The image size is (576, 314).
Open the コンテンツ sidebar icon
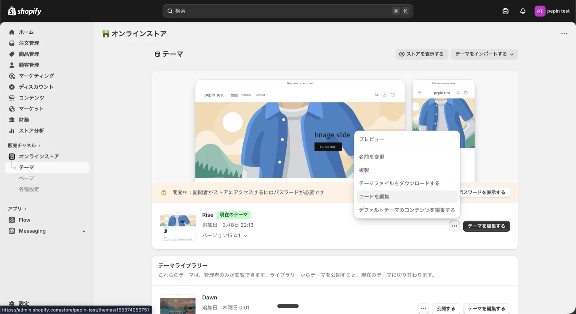coord(12,97)
